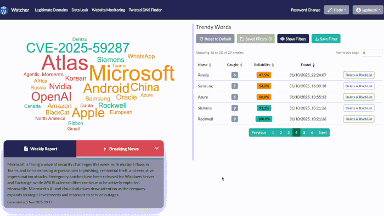
Task: Select Azure name in the table
Action: [203, 97]
